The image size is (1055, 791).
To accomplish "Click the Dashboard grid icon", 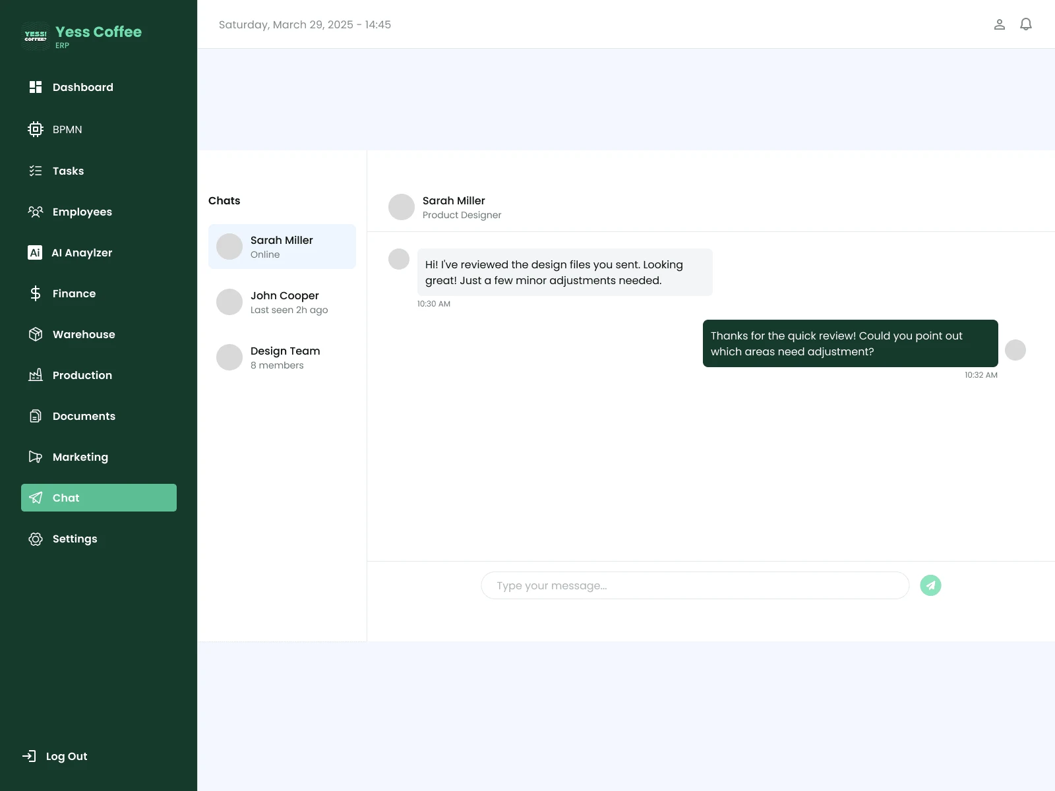I will pyautogui.click(x=36, y=87).
